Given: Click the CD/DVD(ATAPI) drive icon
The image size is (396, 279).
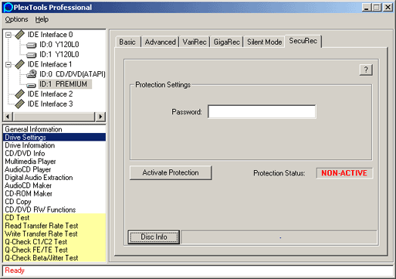Looking at the screenshot, I should click(32, 74).
